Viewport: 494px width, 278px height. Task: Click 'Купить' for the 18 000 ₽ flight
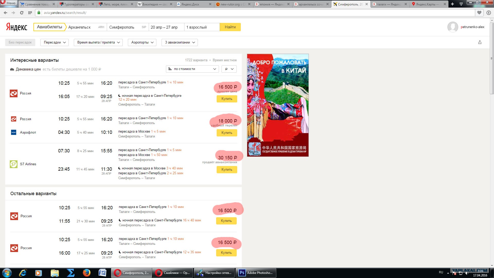click(x=227, y=133)
